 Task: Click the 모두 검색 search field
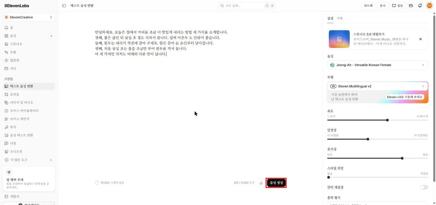[x=247, y=6]
